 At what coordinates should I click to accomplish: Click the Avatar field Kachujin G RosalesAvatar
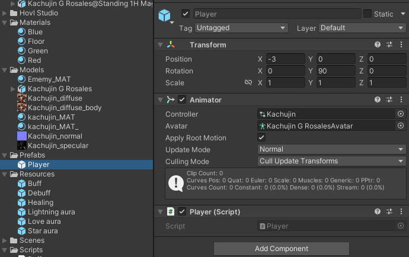click(327, 126)
